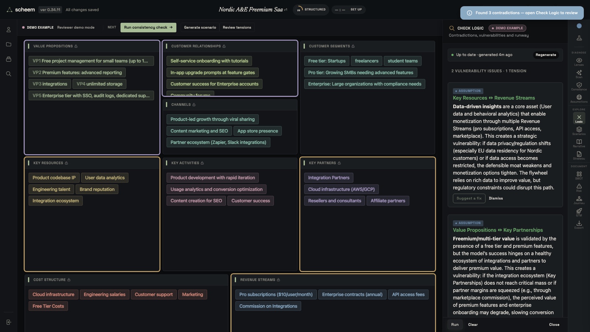Select the freelancers segment chip
Viewport: 590px width, 332px height.
tap(366, 61)
